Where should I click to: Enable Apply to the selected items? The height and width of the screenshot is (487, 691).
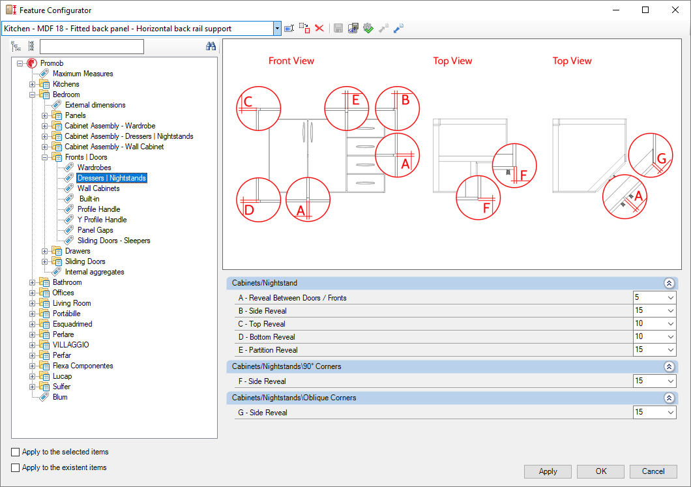click(16, 452)
